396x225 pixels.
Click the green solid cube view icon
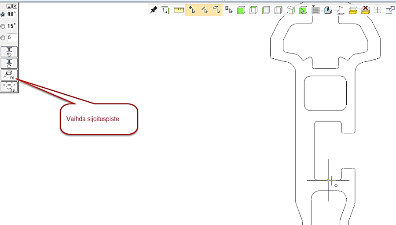(x=241, y=11)
